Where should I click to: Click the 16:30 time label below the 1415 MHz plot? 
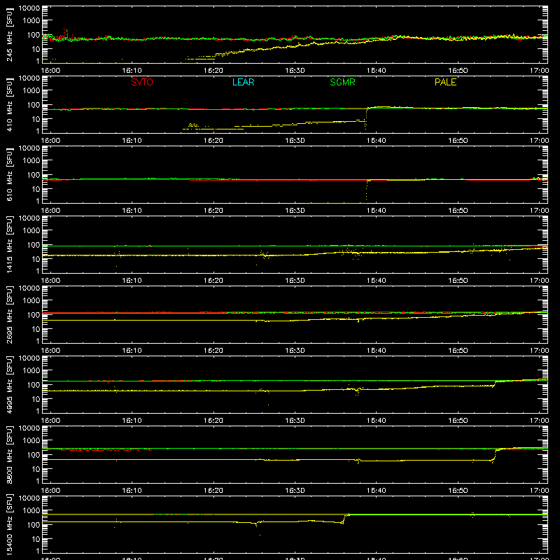(295, 281)
